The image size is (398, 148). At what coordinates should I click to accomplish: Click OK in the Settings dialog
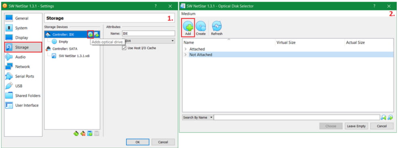pyautogui.click(x=137, y=142)
